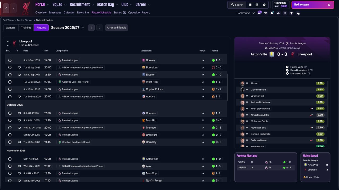Switch to the Training tab

point(26,28)
